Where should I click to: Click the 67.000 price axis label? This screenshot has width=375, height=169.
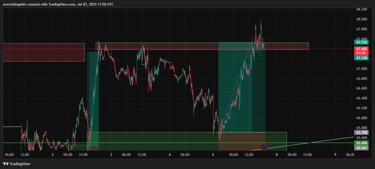[362, 69]
